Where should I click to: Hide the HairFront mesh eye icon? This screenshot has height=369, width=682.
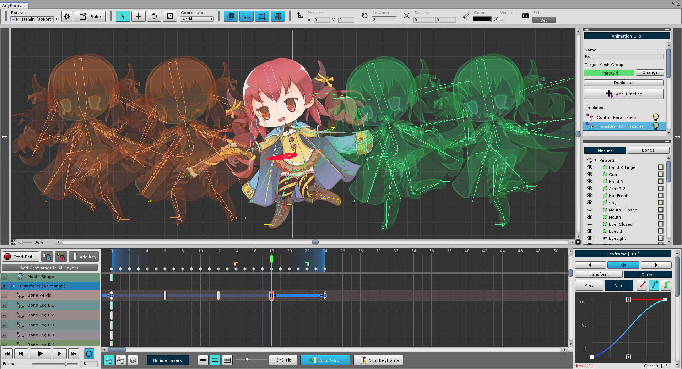tap(590, 195)
